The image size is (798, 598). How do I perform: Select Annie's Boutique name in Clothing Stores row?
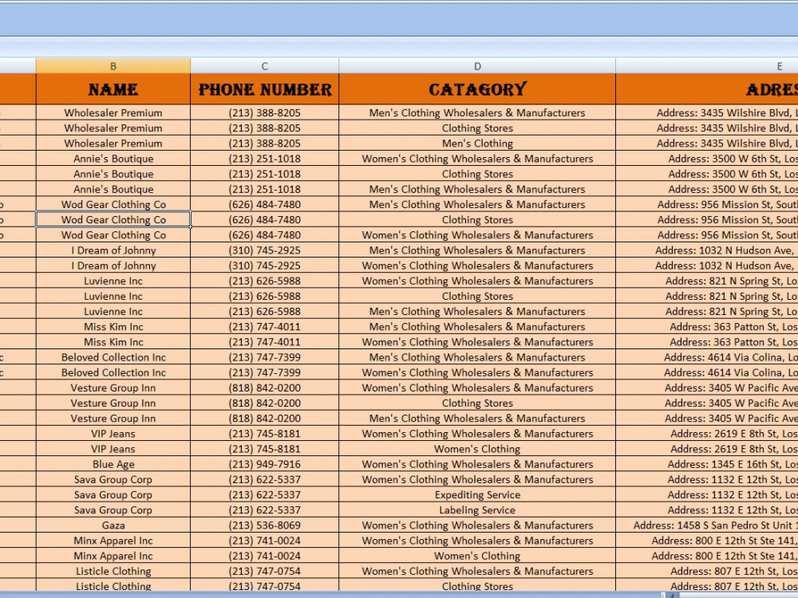point(113,174)
